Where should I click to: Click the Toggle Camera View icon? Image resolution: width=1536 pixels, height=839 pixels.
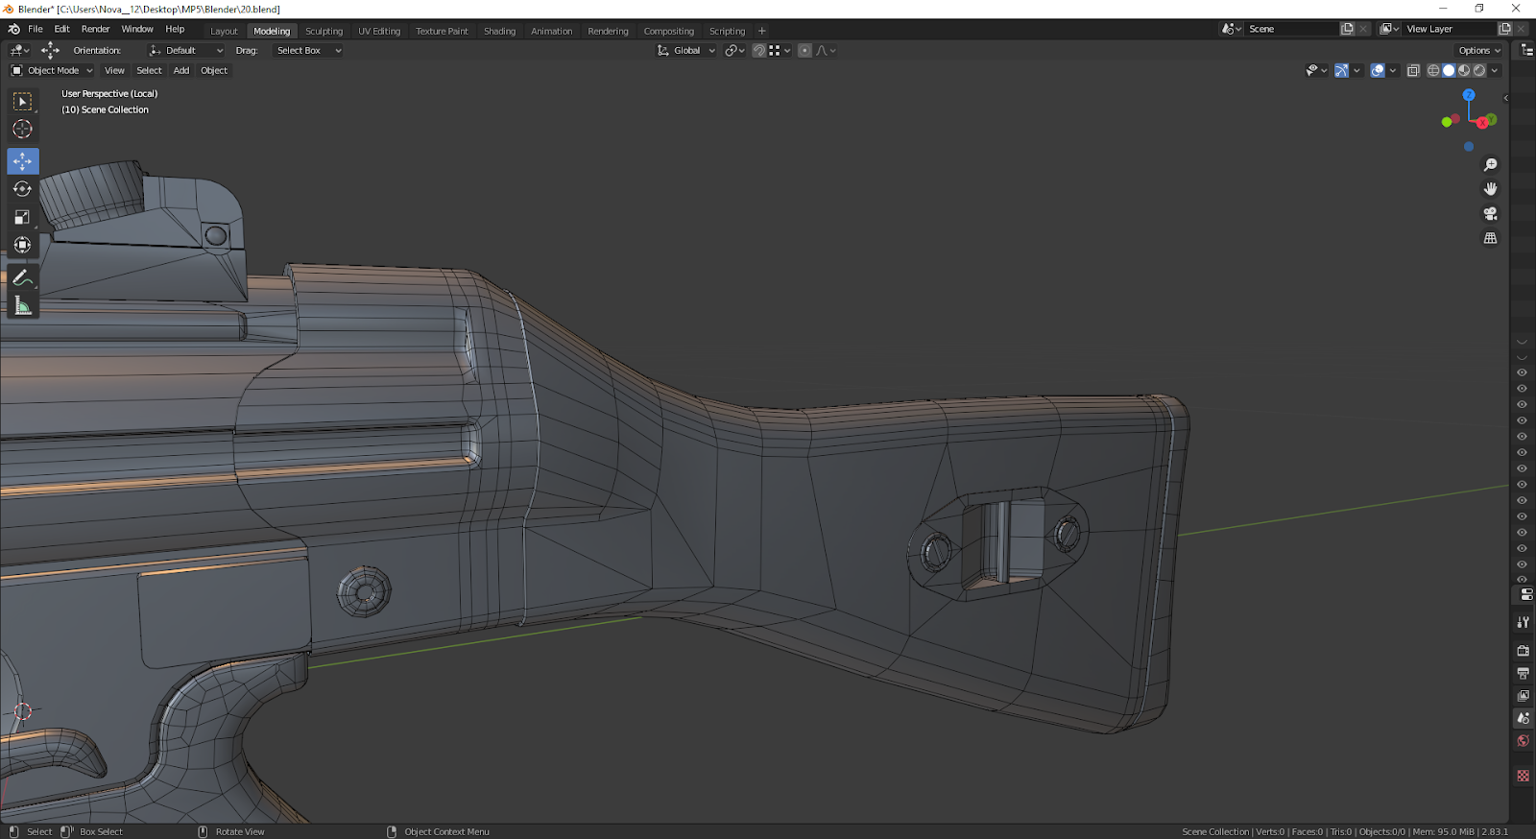pyautogui.click(x=1490, y=213)
